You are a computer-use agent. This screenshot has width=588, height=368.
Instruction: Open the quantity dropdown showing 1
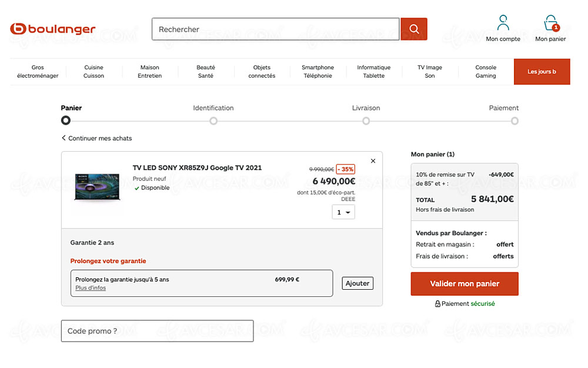(343, 212)
